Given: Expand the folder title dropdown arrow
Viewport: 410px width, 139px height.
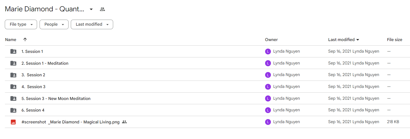Looking at the screenshot, I should pos(91,9).
